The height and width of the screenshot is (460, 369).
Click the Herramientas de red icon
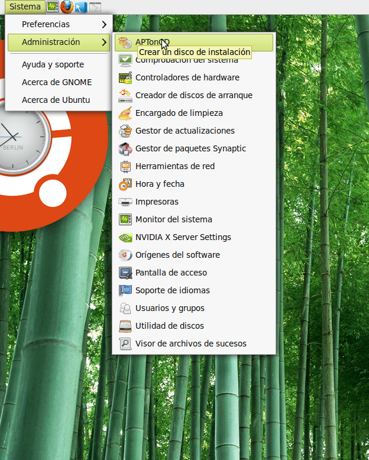[125, 167]
